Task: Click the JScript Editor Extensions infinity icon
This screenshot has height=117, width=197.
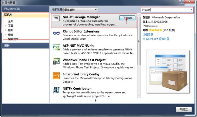Action: (x=56, y=33)
